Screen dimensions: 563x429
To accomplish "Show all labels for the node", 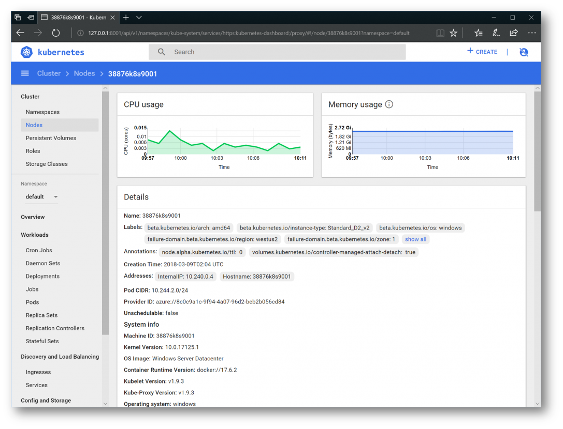I will 415,239.
